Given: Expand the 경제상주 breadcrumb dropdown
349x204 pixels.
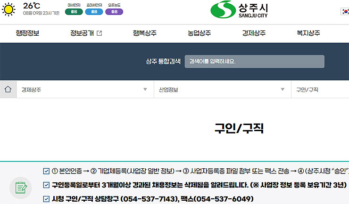Looking at the screenshot, I should [85, 89].
